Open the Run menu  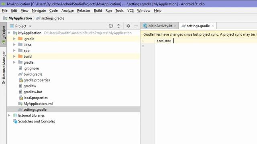108,11
